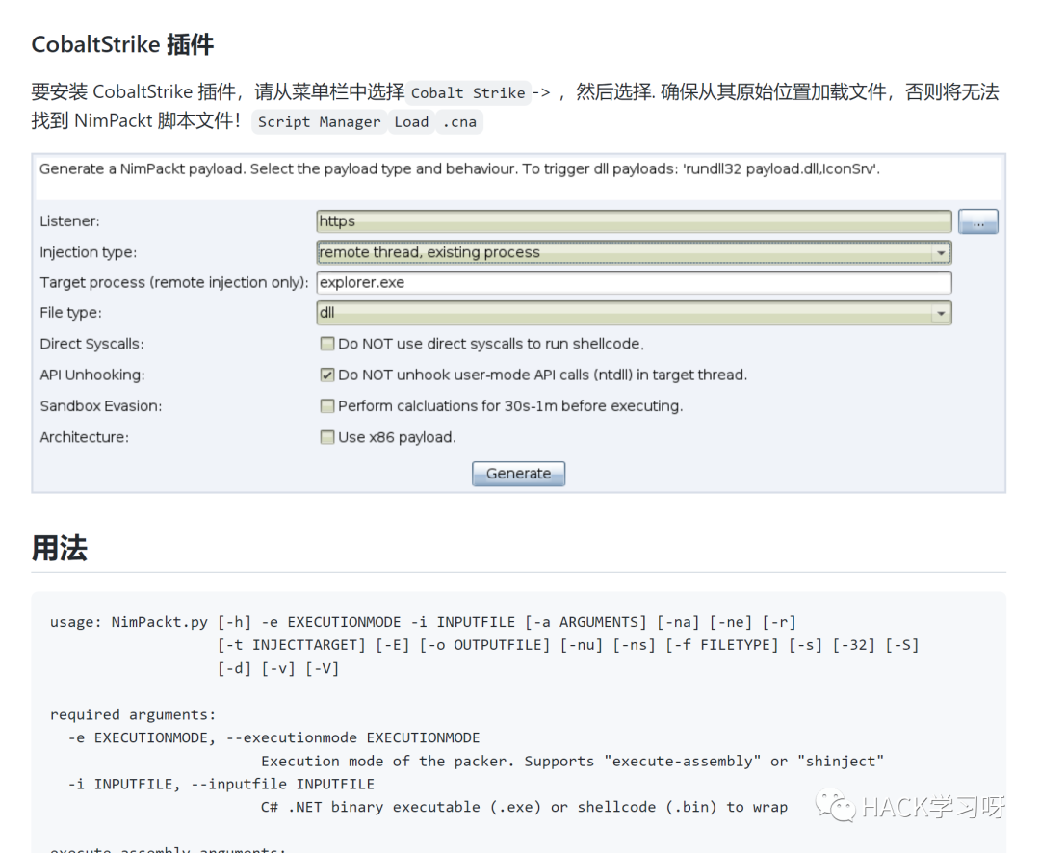Click the 'Injection type:' label
The height and width of the screenshot is (853, 1040).
tap(89, 252)
